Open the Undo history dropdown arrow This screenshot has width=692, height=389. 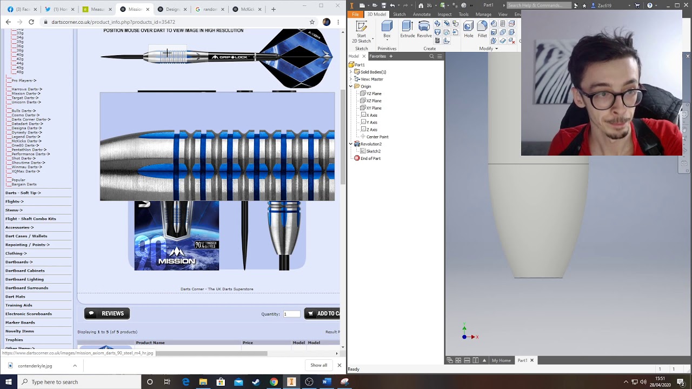pos(398,5)
